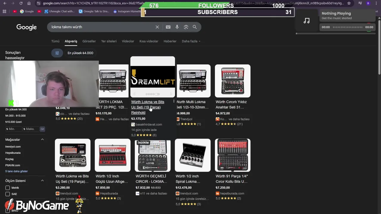The height and width of the screenshot is (214, 381).
Task: Open the Videolar tab
Action: tap(128, 41)
